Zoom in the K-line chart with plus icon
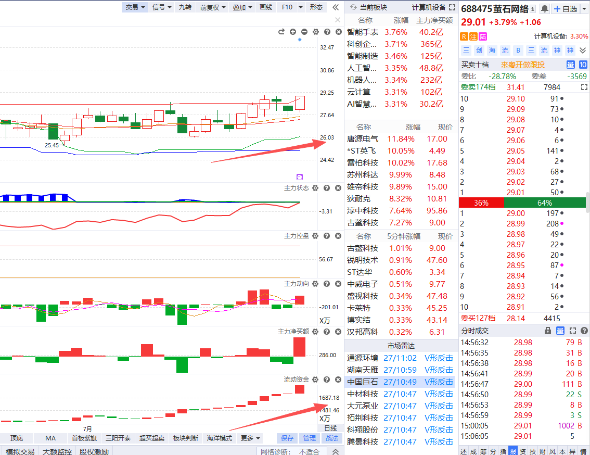590x455 pixels. point(293,32)
